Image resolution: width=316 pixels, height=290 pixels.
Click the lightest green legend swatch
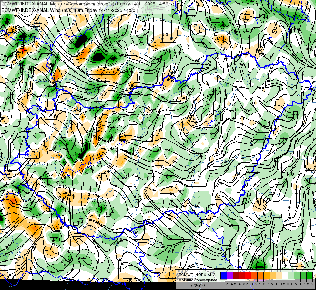tap(291, 275)
